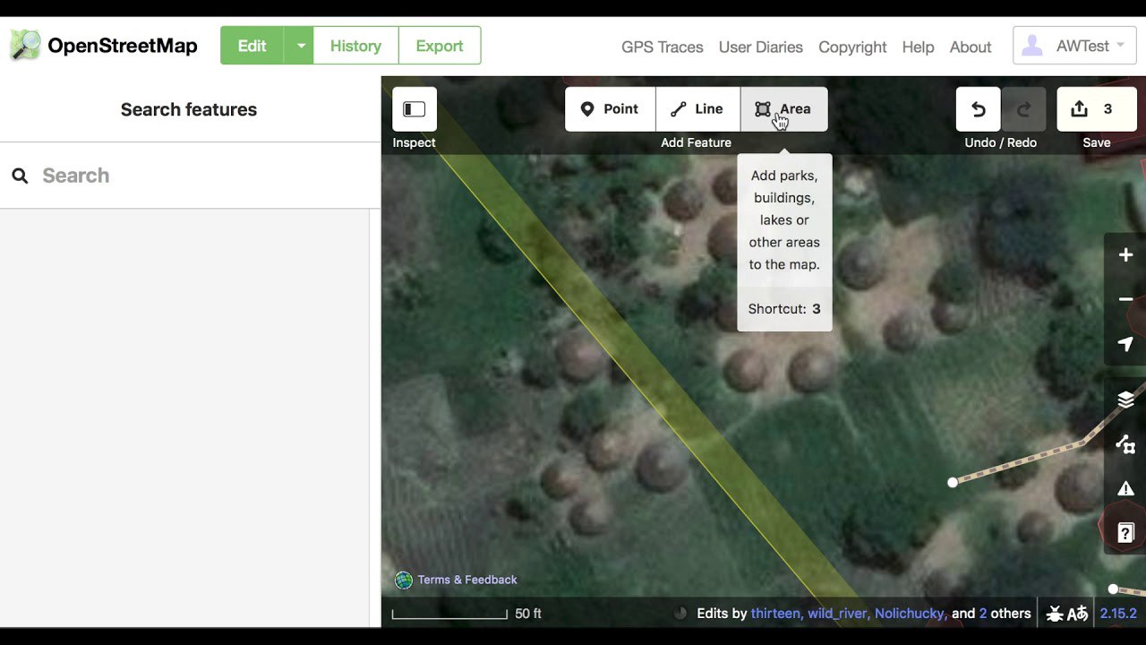Image resolution: width=1146 pixels, height=645 pixels.
Task: Open the Export tab
Action: click(439, 46)
